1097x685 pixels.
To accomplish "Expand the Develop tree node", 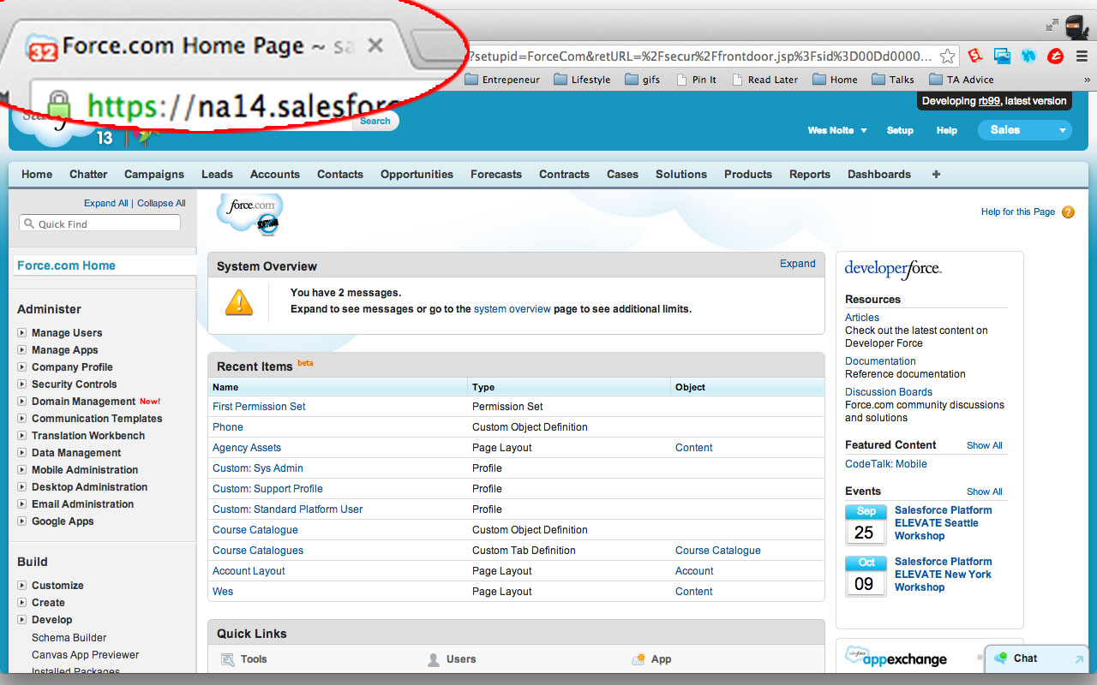I will [x=22, y=620].
